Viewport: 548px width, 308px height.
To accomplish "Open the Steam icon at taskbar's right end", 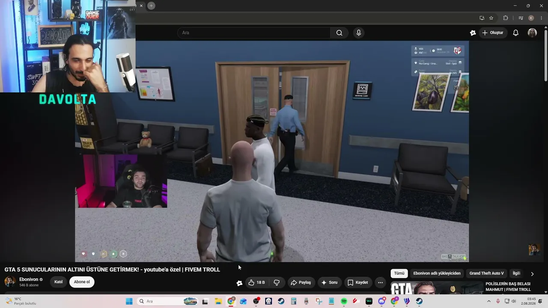I will pyautogui.click(x=419, y=301).
